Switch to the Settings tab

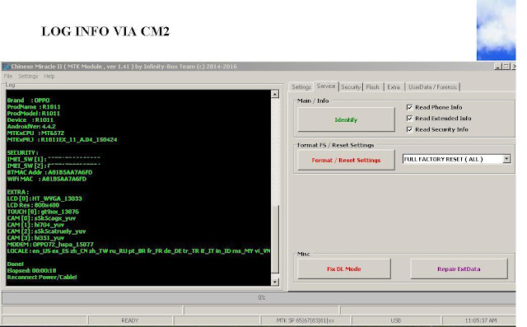pyautogui.click(x=301, y=87)
